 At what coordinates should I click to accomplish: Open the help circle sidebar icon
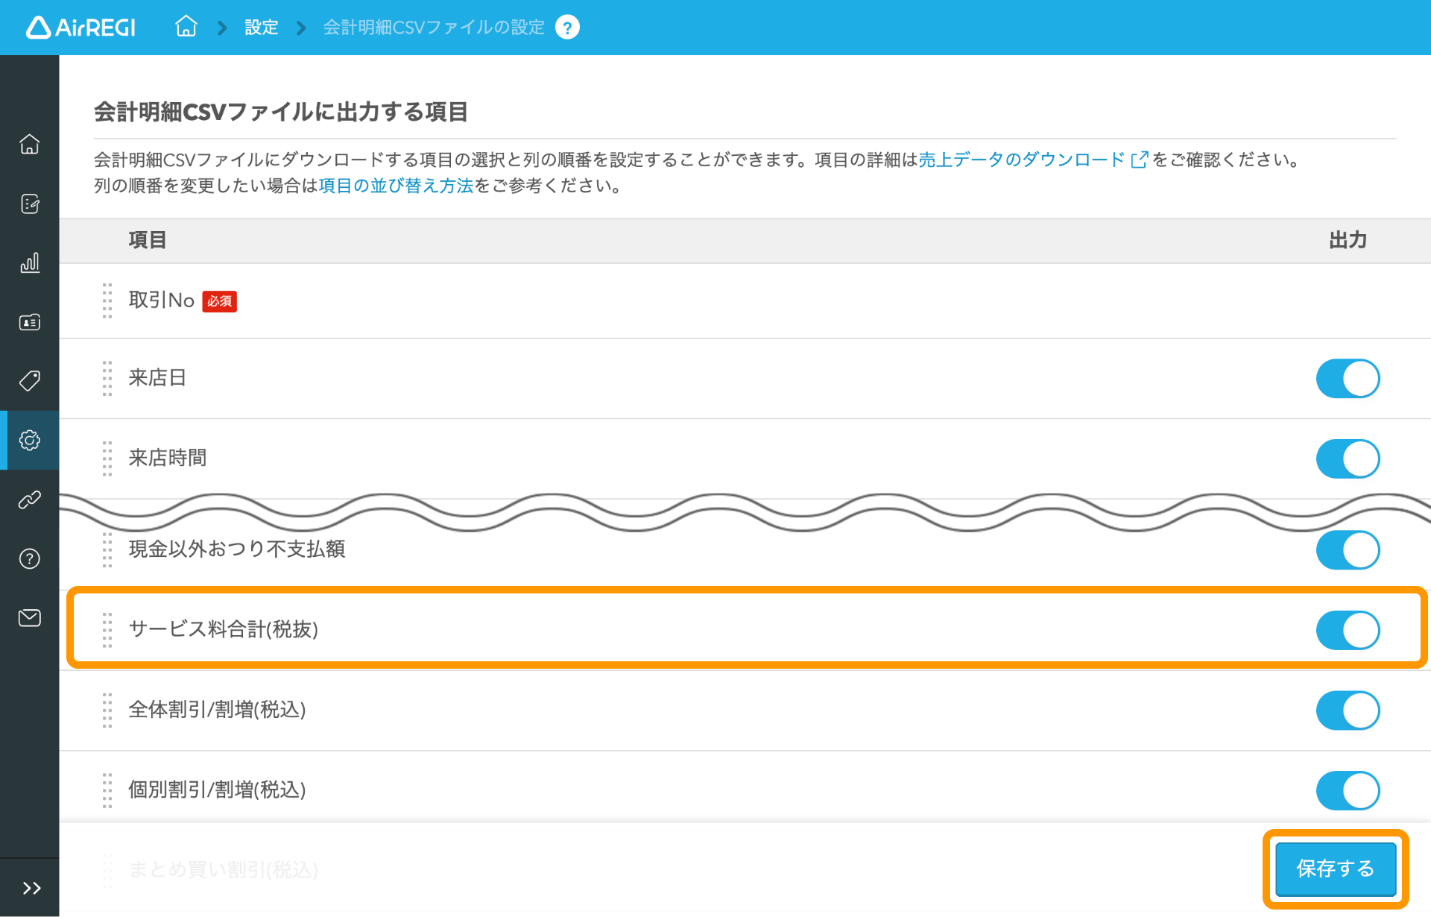coord(30,558)
